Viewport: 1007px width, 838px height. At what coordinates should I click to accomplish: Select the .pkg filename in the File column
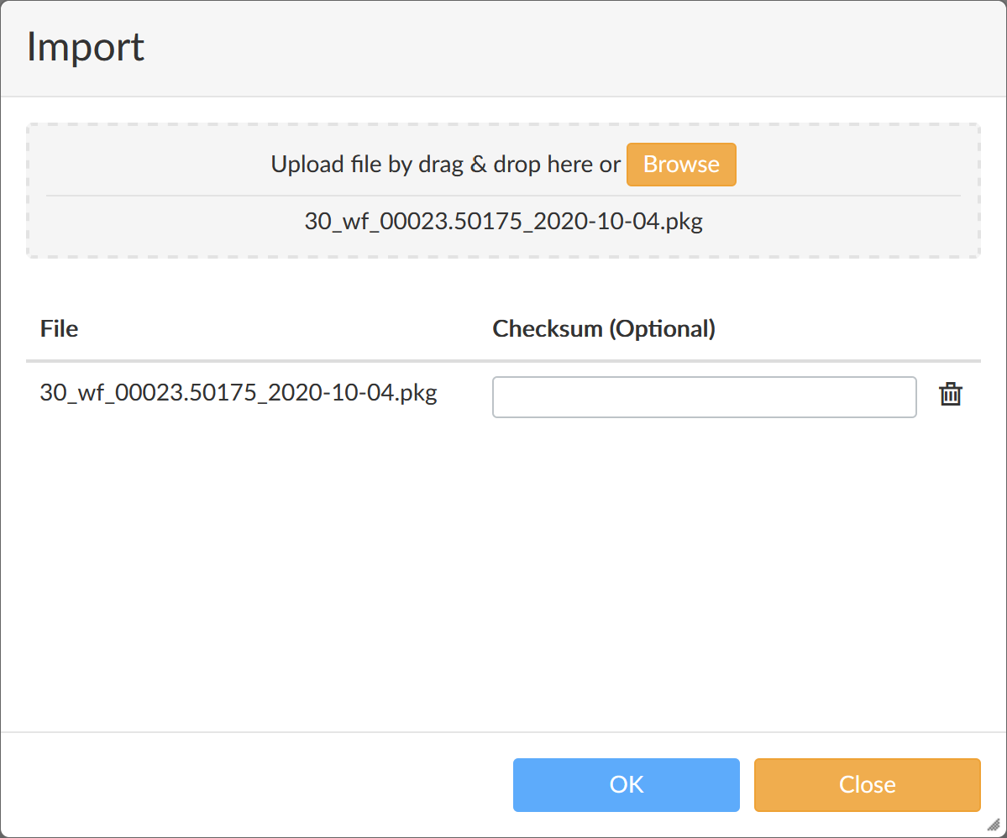tap(239, 393)
